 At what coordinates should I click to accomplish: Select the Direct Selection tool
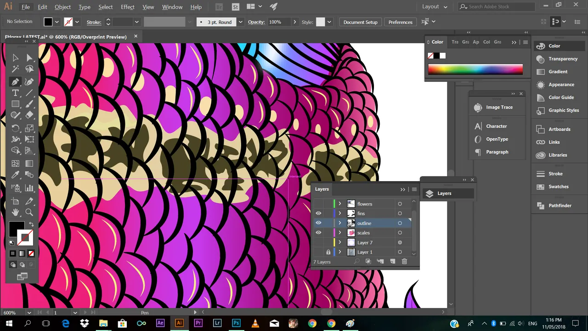(29, 57)
